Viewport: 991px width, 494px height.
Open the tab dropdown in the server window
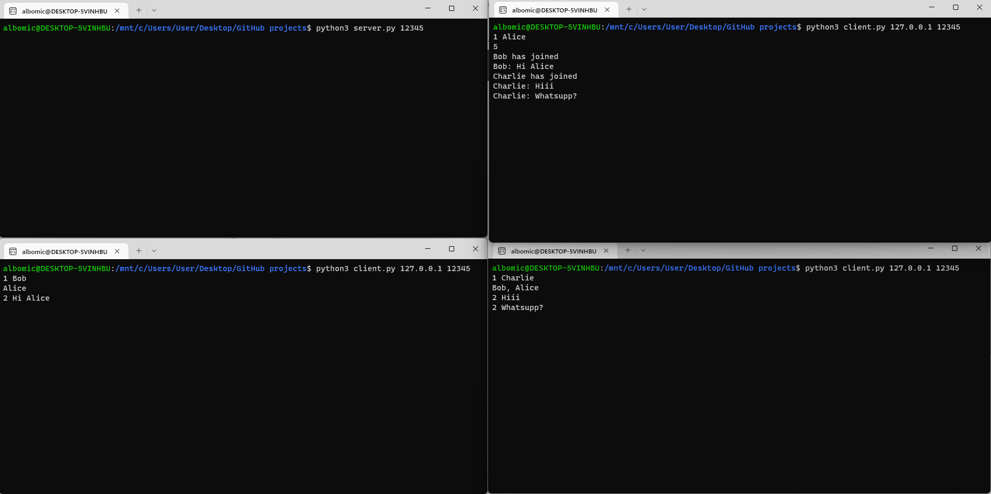pos(154,10)
